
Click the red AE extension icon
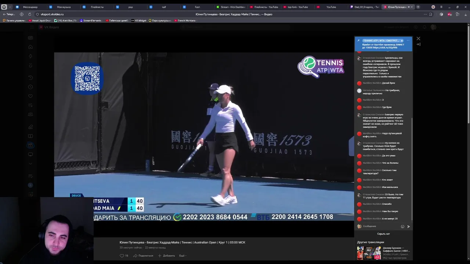[x=449, y=14]
